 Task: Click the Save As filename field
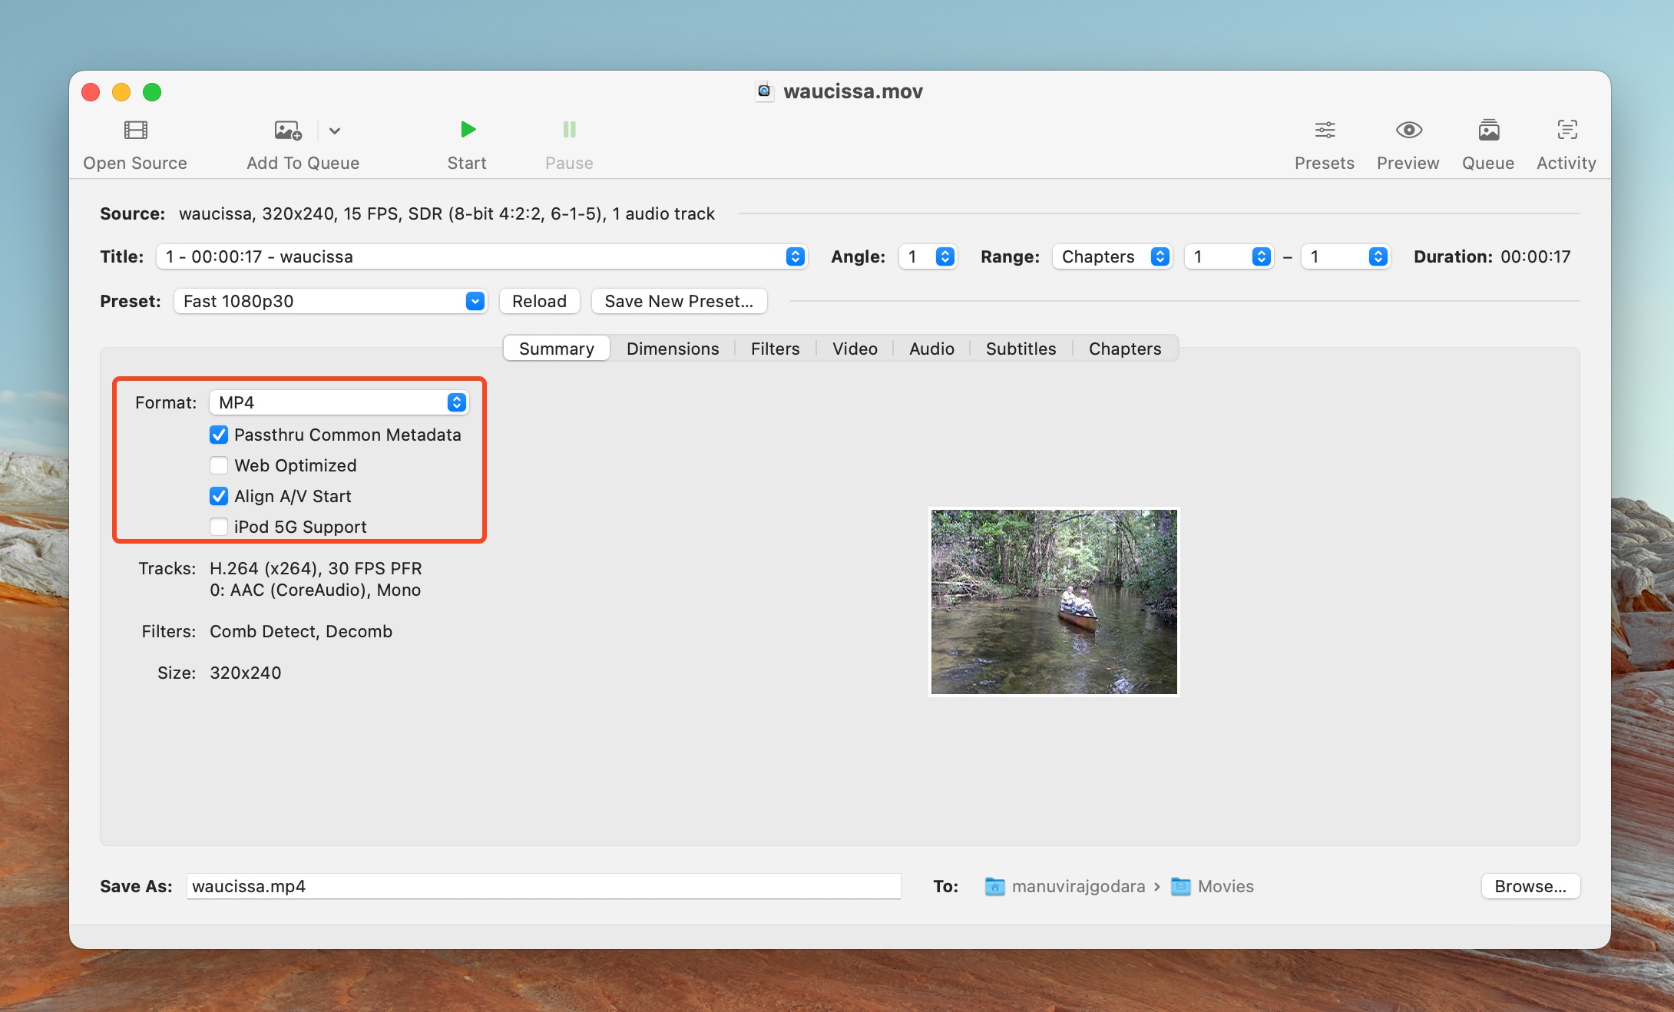[538, 886]
